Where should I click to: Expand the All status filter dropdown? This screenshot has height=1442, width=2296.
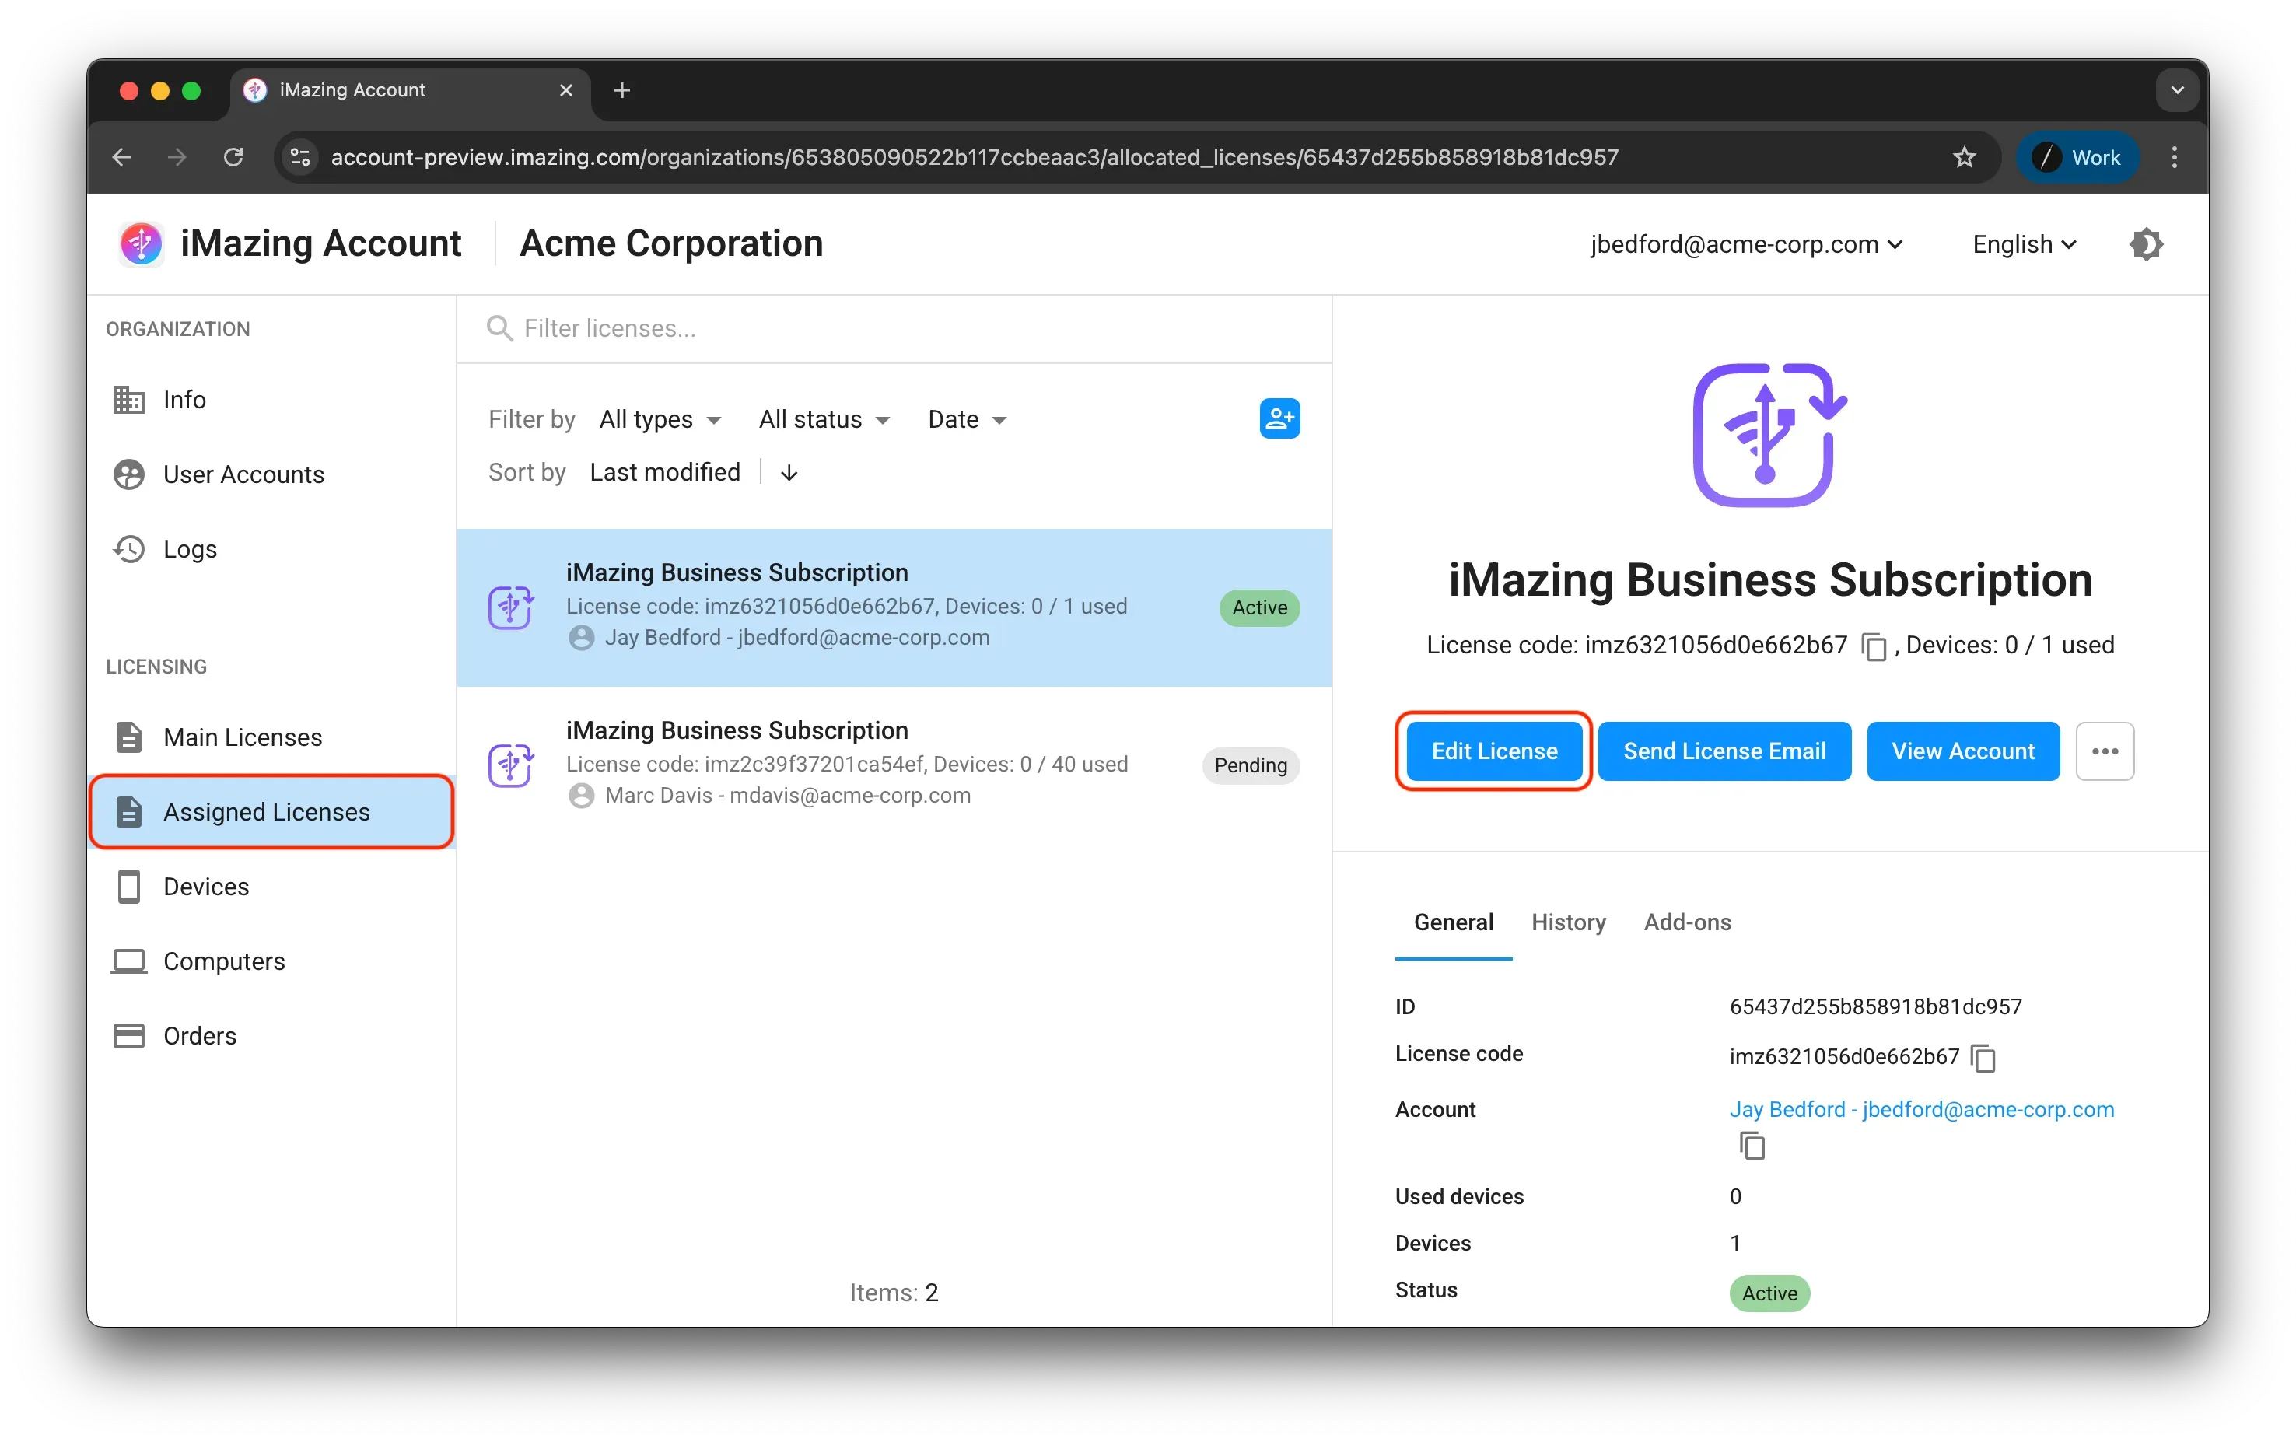(824, 420)
